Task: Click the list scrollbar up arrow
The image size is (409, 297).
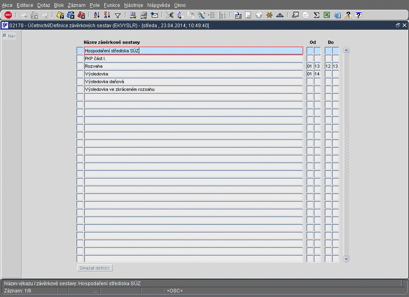Action: (x=346, y=50)
